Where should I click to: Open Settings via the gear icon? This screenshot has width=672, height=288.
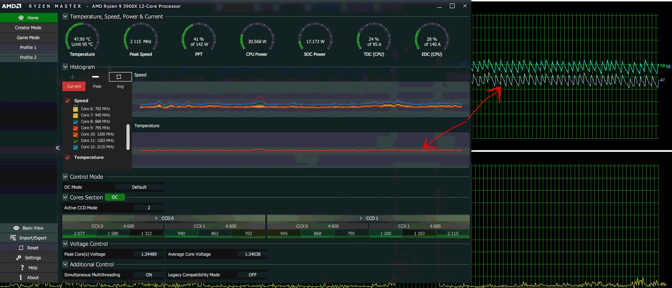pyautogui.click(x=19, y=258)
